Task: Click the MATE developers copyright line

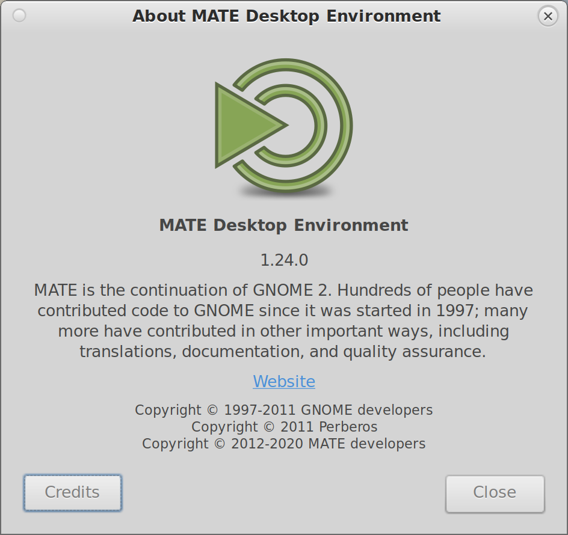Action: [x=284, y=444]
